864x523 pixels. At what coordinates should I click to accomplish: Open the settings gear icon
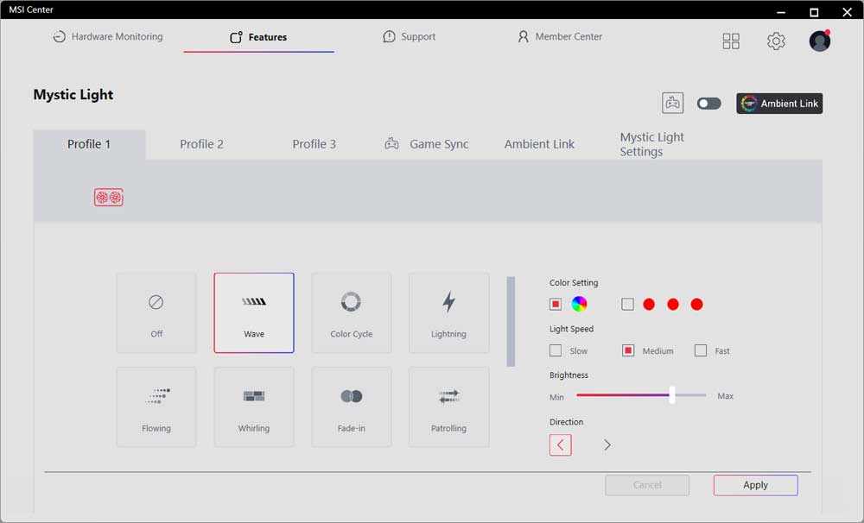pos(776,41)
